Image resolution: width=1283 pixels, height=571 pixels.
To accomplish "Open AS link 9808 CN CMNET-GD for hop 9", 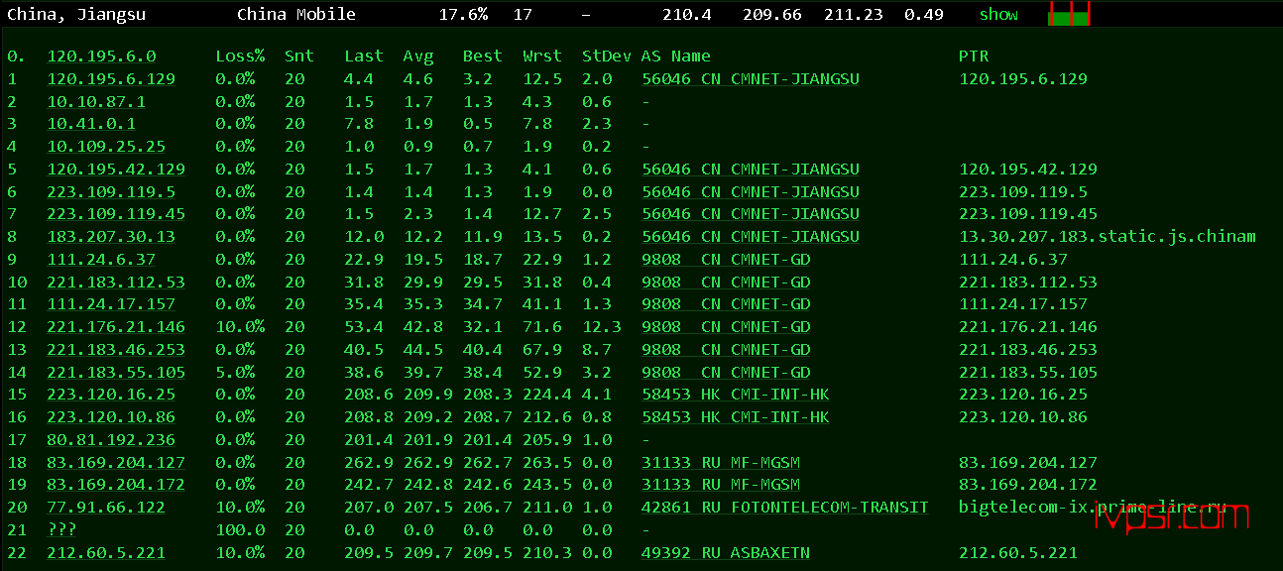I will coord(726,260).
